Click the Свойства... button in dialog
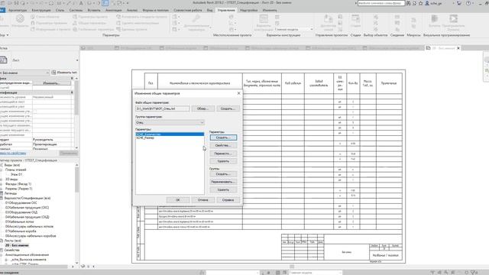Screen dimensions: 489x275 pos(223,145)
